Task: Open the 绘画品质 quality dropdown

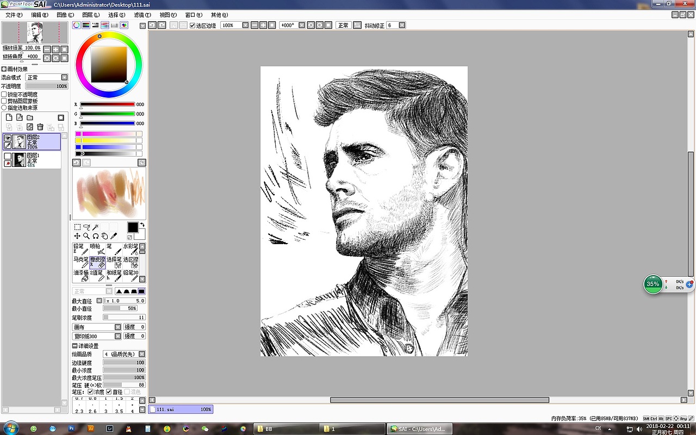Action: click(x=142, y=354)
